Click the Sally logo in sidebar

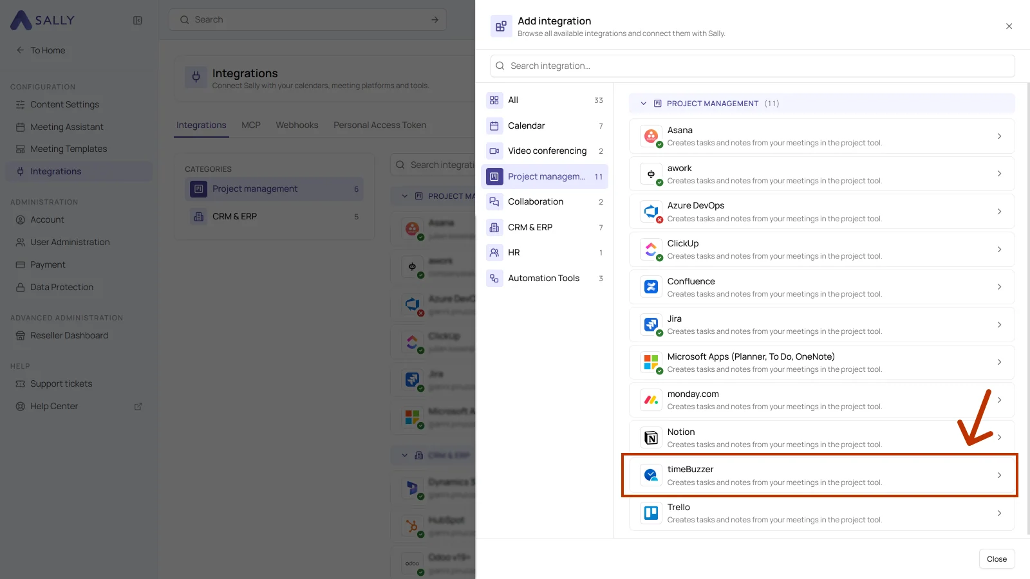click(x=42, y=20)
